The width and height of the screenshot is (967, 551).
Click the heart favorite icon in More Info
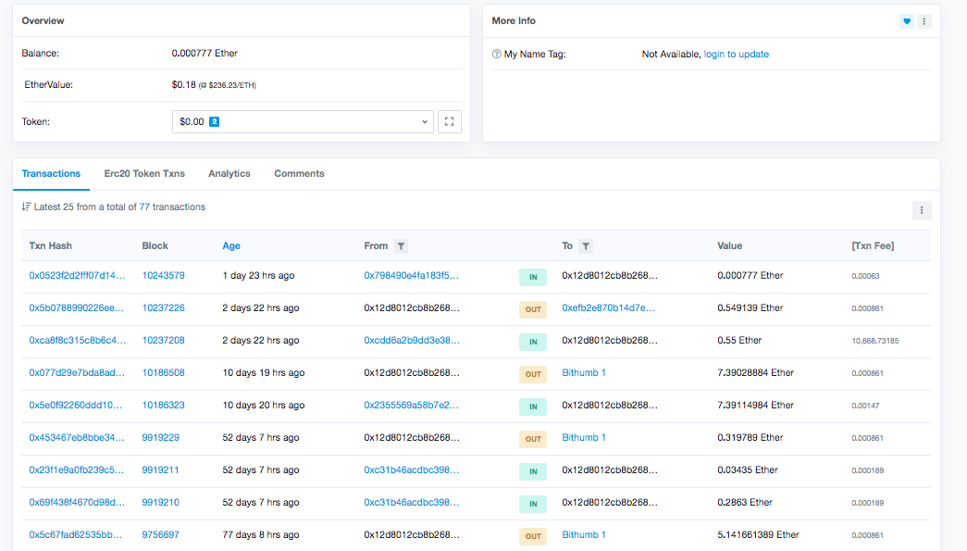coord(907,21)
